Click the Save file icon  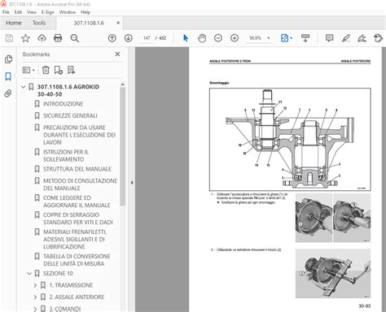click(9, 38)
